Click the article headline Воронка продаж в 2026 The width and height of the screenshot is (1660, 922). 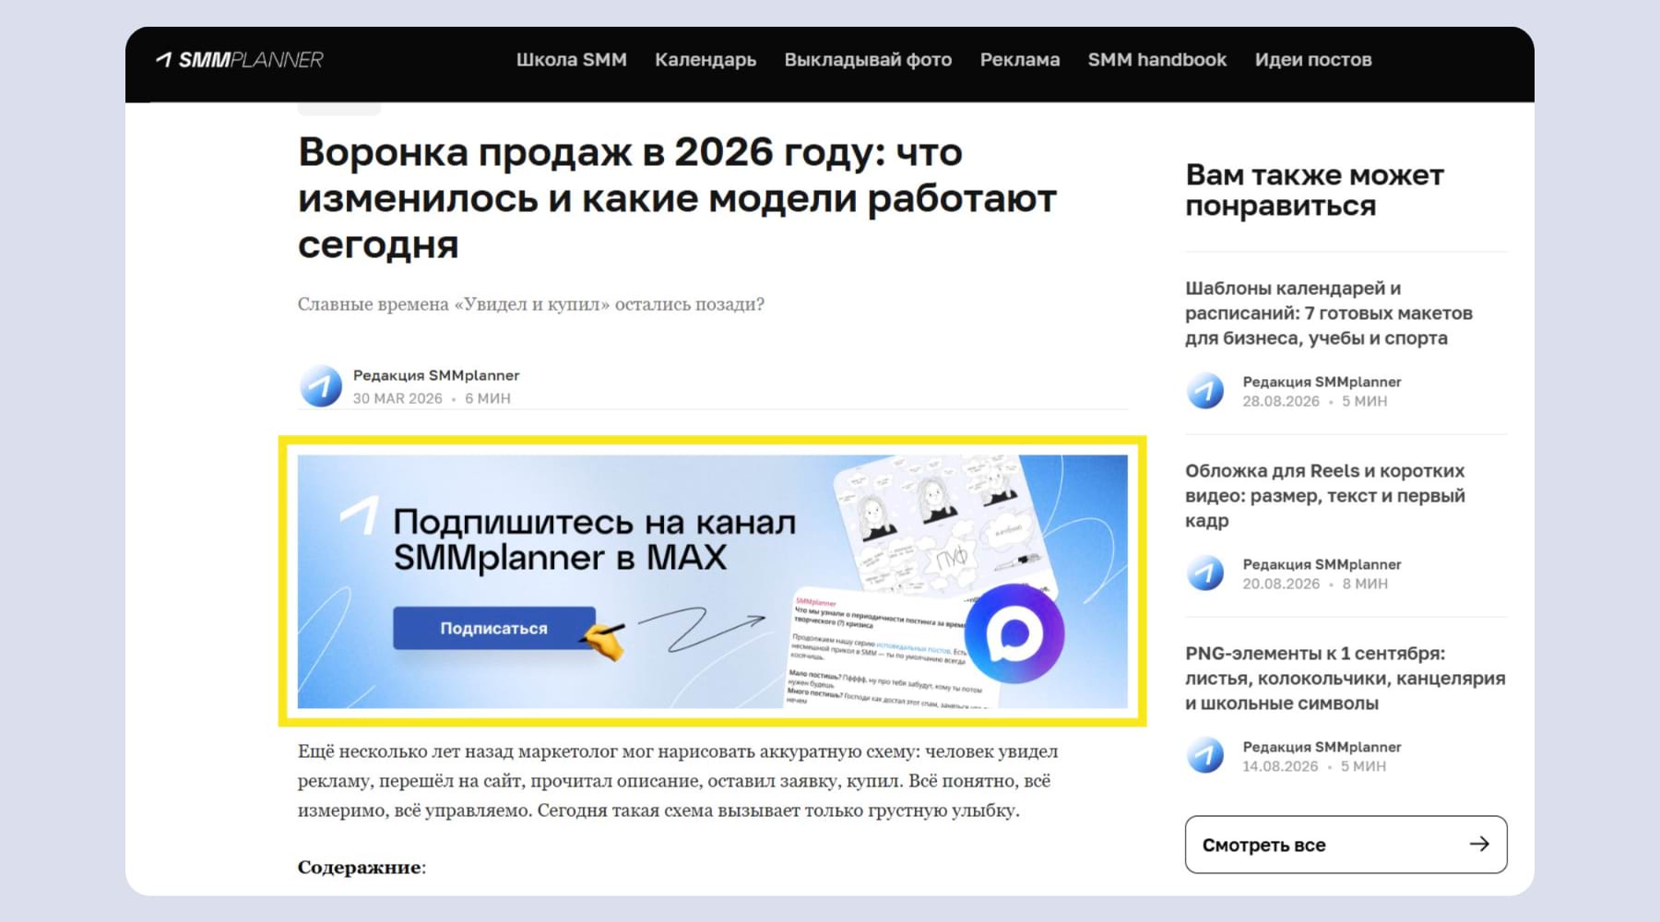tap(677, 198)
